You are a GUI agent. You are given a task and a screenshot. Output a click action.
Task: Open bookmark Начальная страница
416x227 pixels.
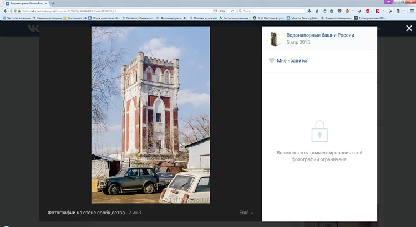pyautogui.click(x=47, y=18)
